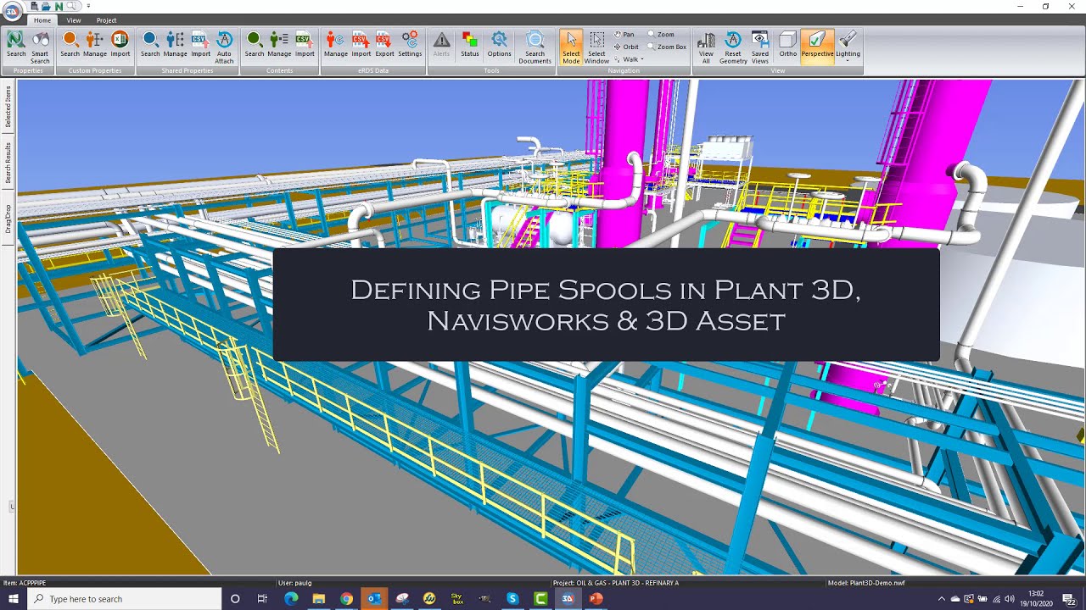Viewport: 1086px width, 610px height.
Task: Import Custom Properties from Excel
Action: tap(120, 46)
